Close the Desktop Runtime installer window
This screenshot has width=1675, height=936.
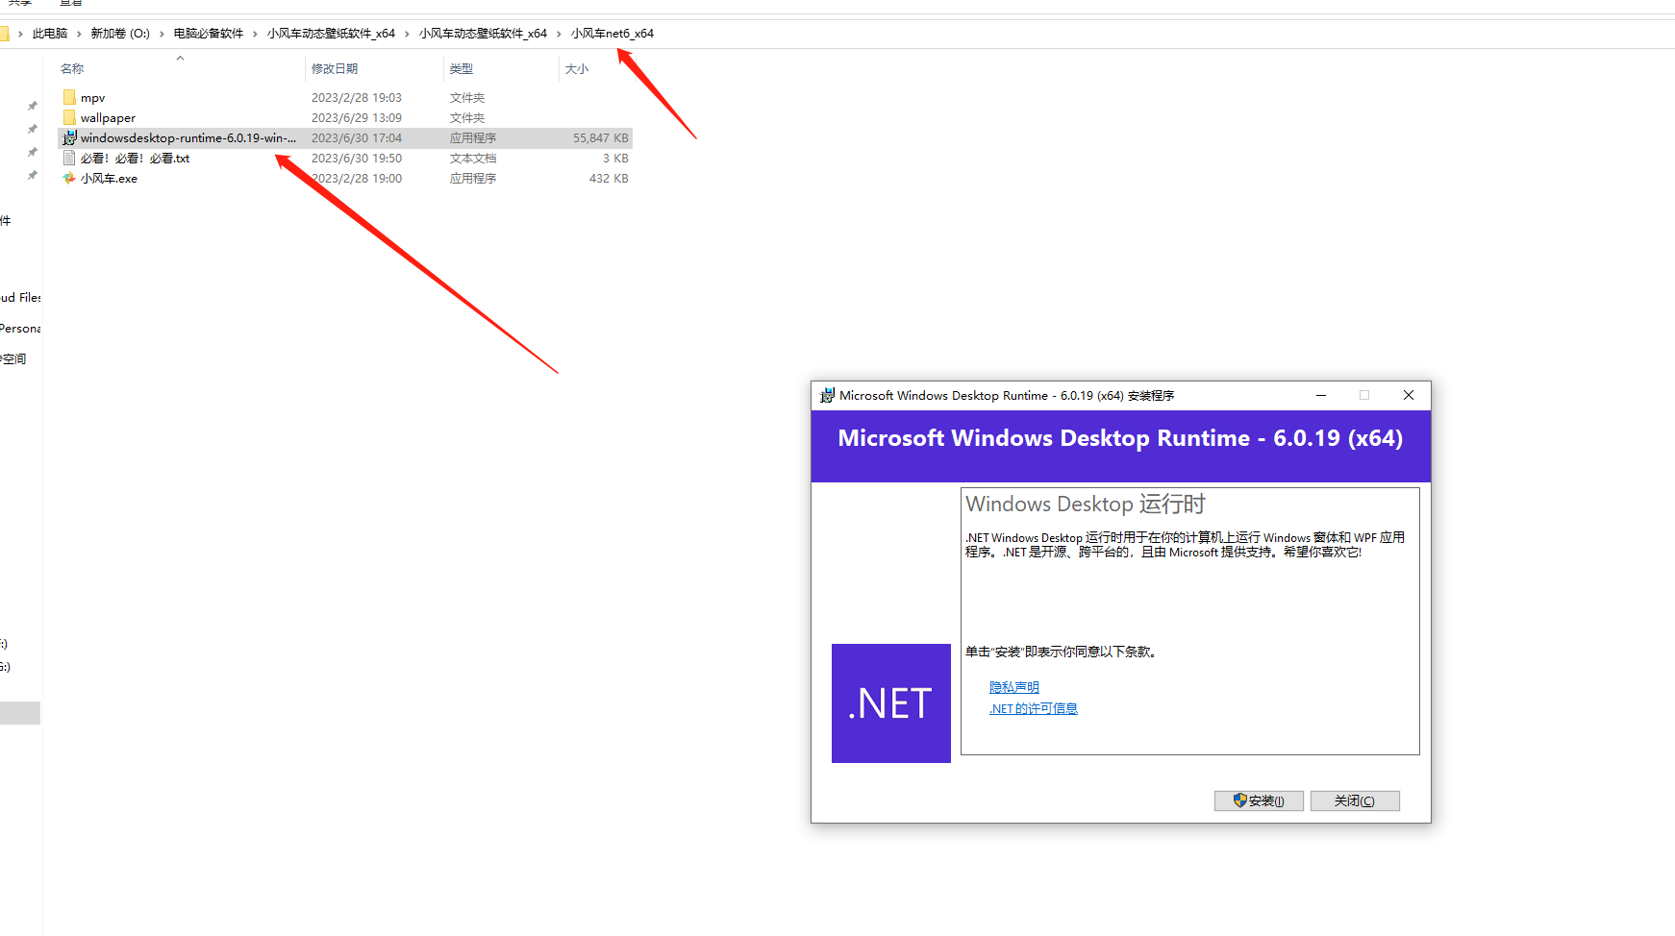[x=1409, y=395]
